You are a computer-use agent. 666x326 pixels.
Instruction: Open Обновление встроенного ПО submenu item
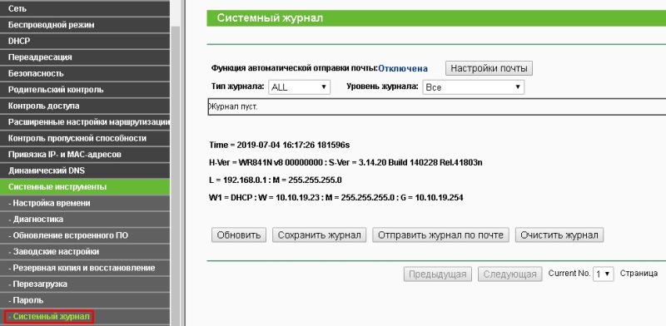(85, 235)
